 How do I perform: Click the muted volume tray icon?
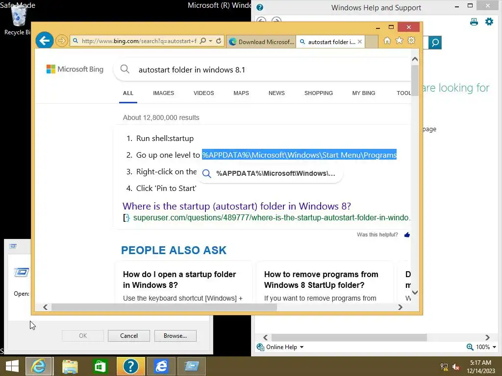pyautogui.click(x=456, y=367)
